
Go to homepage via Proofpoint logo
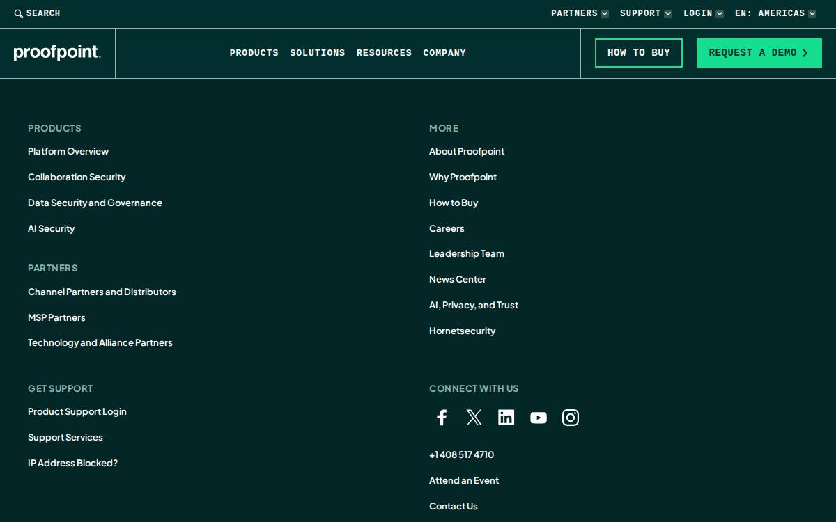[x=57, y=53]
